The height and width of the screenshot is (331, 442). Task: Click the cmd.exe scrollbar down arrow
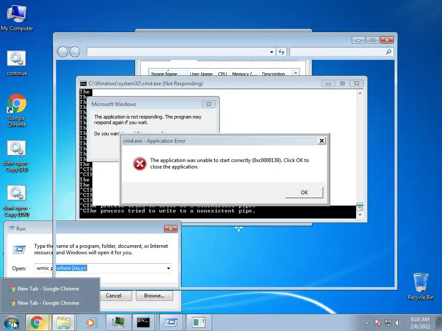coord(360,215)
